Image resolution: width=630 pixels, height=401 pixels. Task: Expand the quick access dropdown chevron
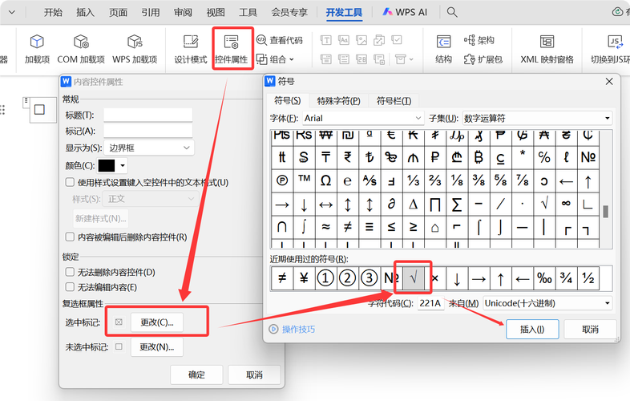pyautogui.click(x=12, y=12)
